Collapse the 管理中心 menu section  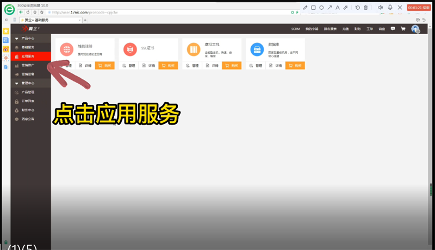[x=31, y=83]
